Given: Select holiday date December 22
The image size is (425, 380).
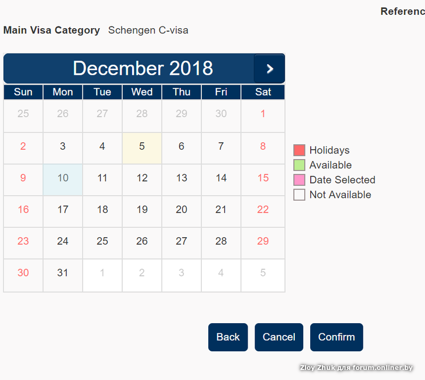Looking at the screenshot, I should pyautogui.click(x=263, y=210).
